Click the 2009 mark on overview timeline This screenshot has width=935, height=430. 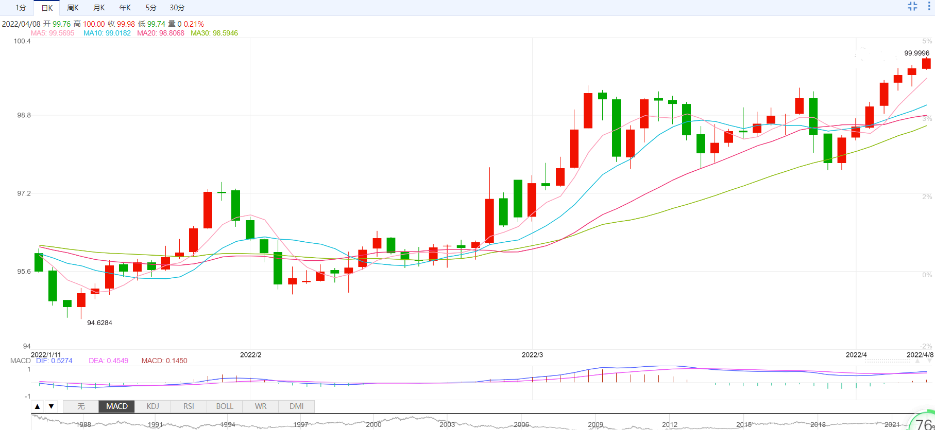point(596,425)
